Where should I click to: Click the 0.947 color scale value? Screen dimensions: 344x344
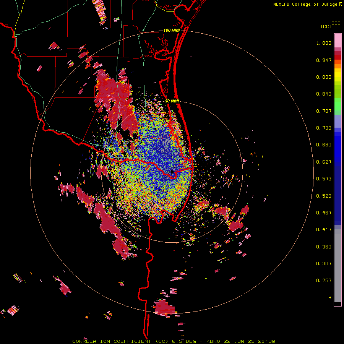pos(324,60)
